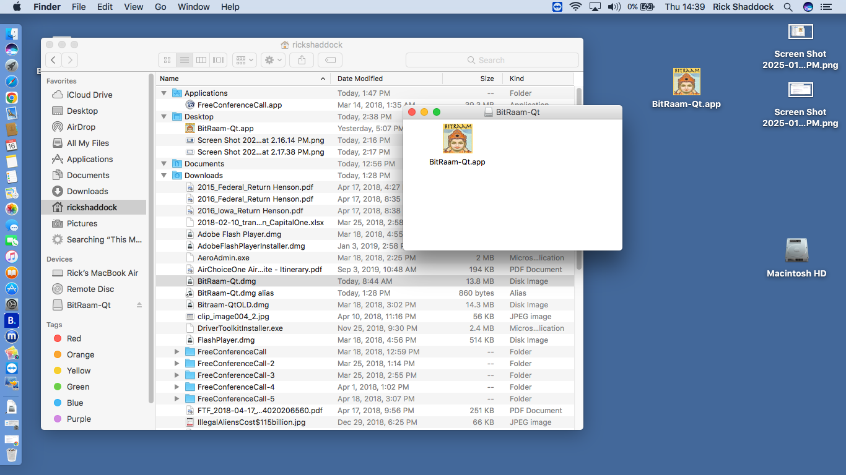
Task: Select Downloads in the sidebar
Action: [87, 191]
